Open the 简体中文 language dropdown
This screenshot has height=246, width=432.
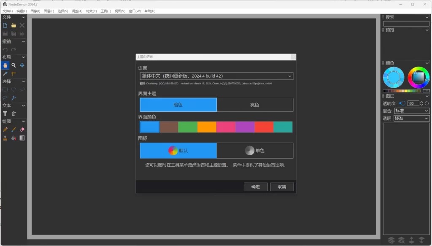(216, 76)
